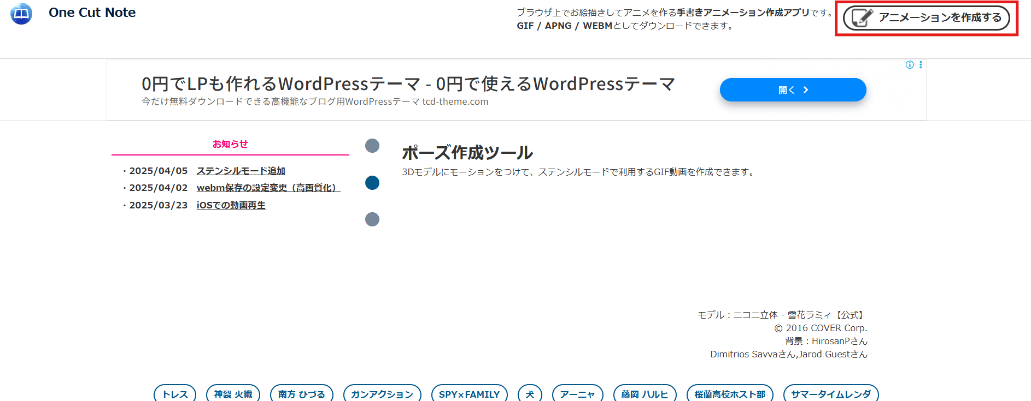Select the 神裂 火織 tag
Viewport: 1031px width, 401px height.
(233, 394)
